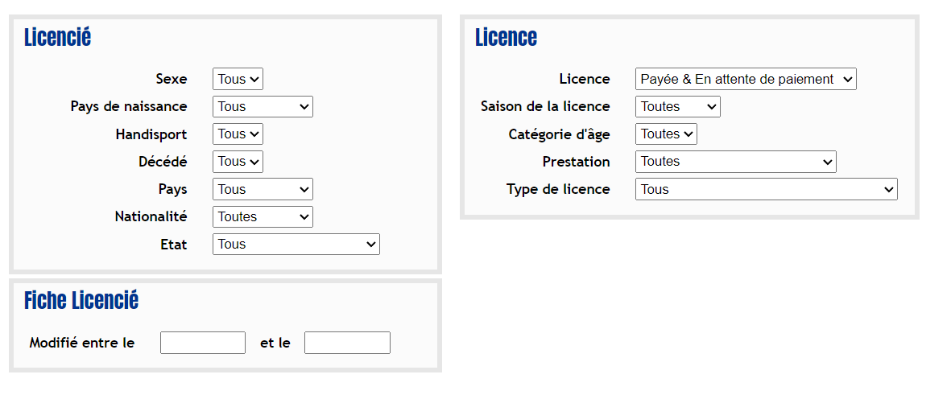Screen dimensions: 951x395
Task: Expand the Pays de naissance dropdown
Action: click(263, 107)
